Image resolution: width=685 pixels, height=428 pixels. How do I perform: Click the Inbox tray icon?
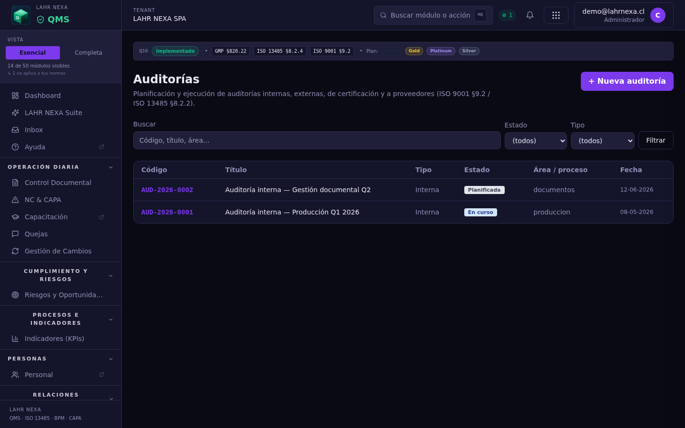coord(15,130)
